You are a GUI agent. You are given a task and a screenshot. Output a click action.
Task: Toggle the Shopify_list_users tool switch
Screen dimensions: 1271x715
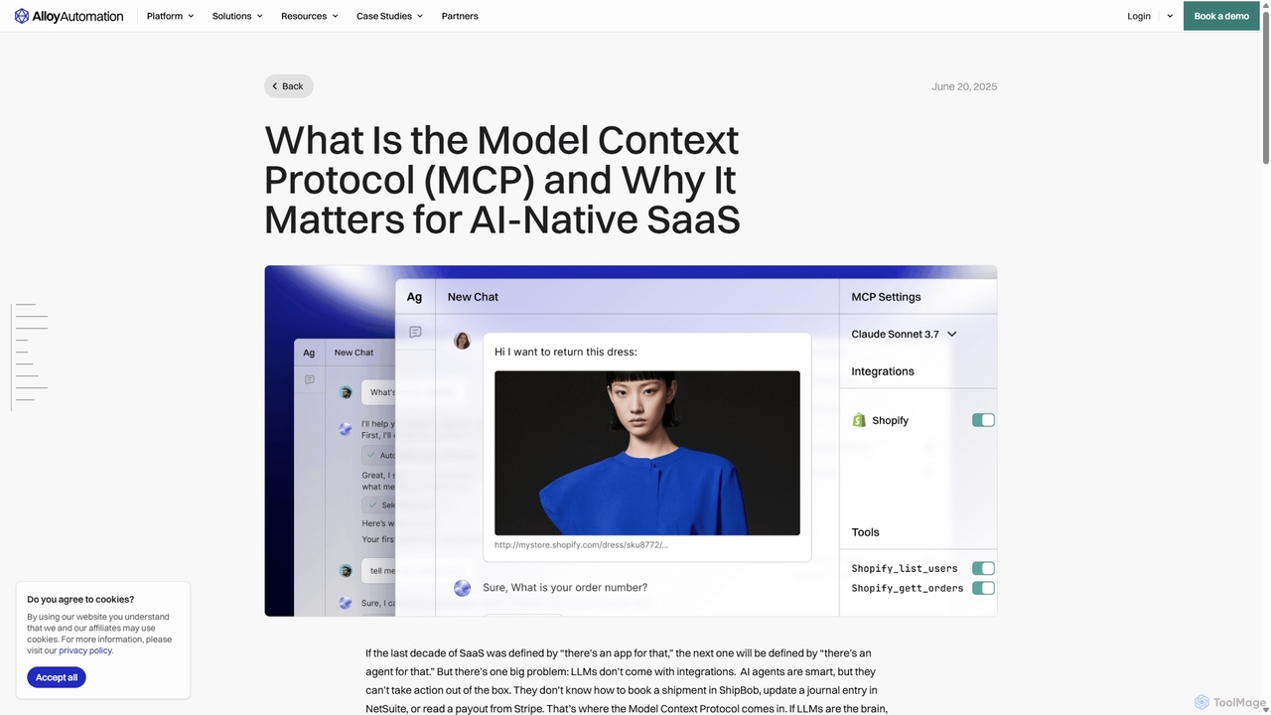coord(983,568)
